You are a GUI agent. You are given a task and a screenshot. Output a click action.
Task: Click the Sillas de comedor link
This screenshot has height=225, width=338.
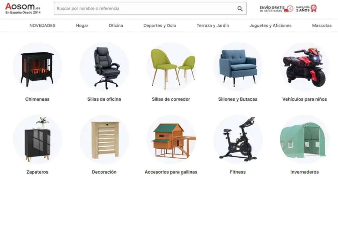point(171,99)
